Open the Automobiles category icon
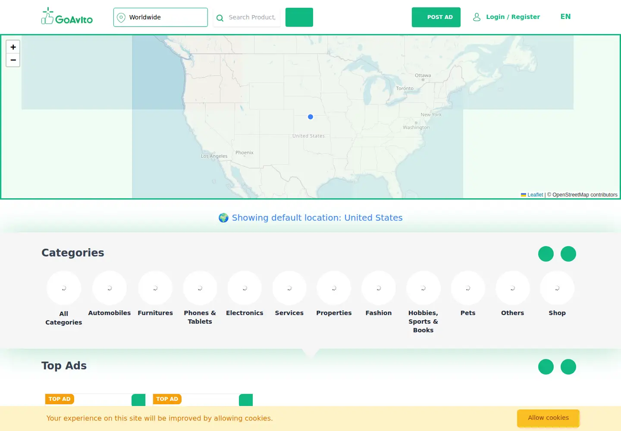The width and height of the screenshot is (621, 431). pos(110,288)
